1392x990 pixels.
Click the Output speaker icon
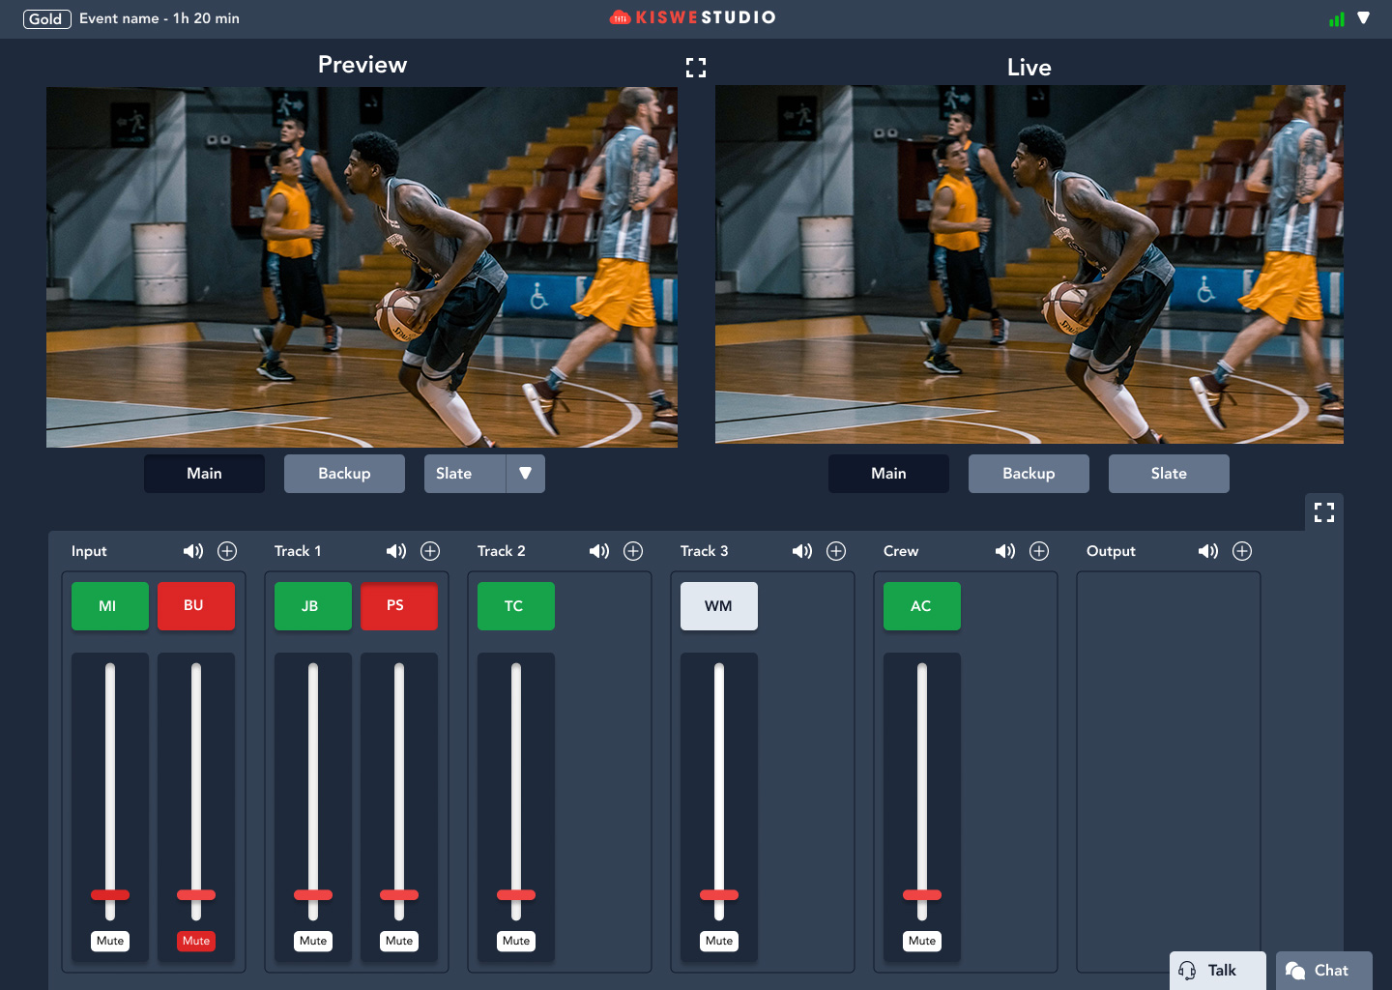point(1207,551)
